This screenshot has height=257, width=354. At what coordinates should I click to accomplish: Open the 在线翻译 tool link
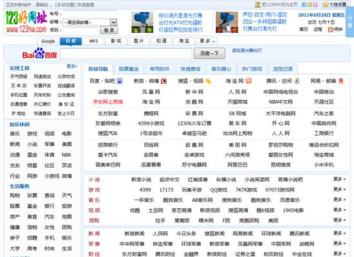[66, 86]
